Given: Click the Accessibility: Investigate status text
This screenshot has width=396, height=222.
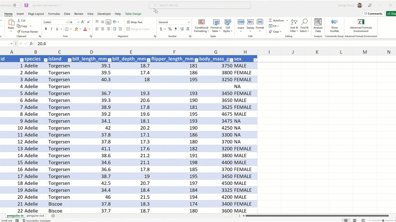Looking at the screenshot, I should (38, 221).
